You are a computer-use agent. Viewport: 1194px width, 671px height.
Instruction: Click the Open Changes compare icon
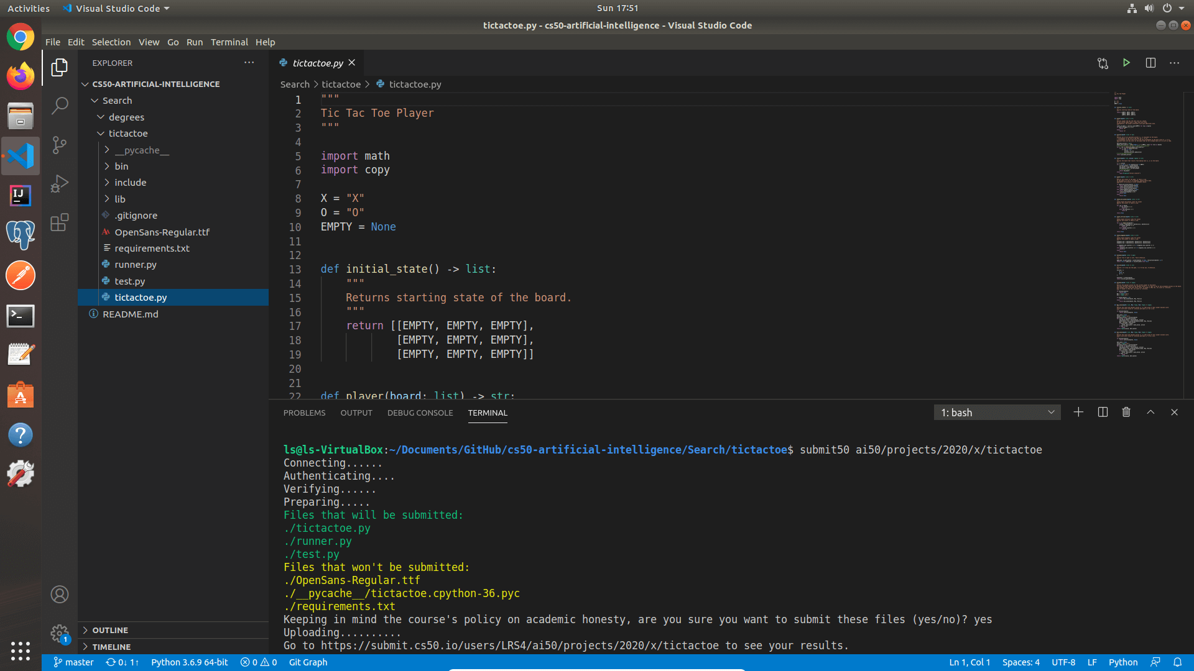[1103, 63]
